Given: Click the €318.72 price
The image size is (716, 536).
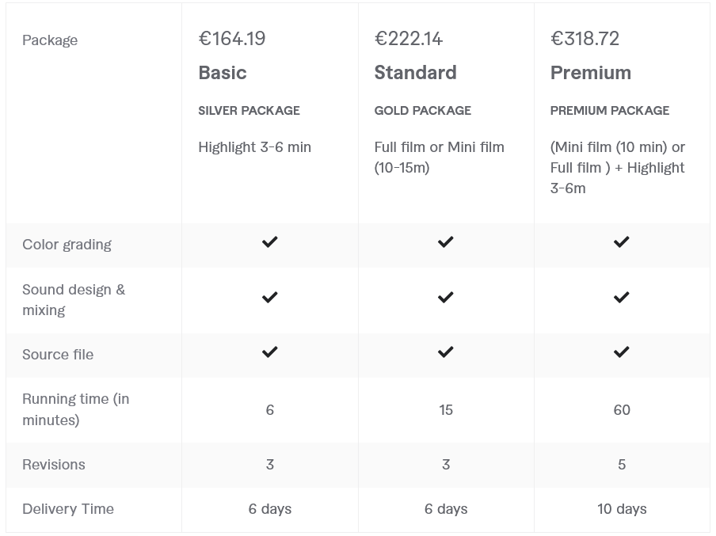Looking at the screenshot, I should [585, 39].
